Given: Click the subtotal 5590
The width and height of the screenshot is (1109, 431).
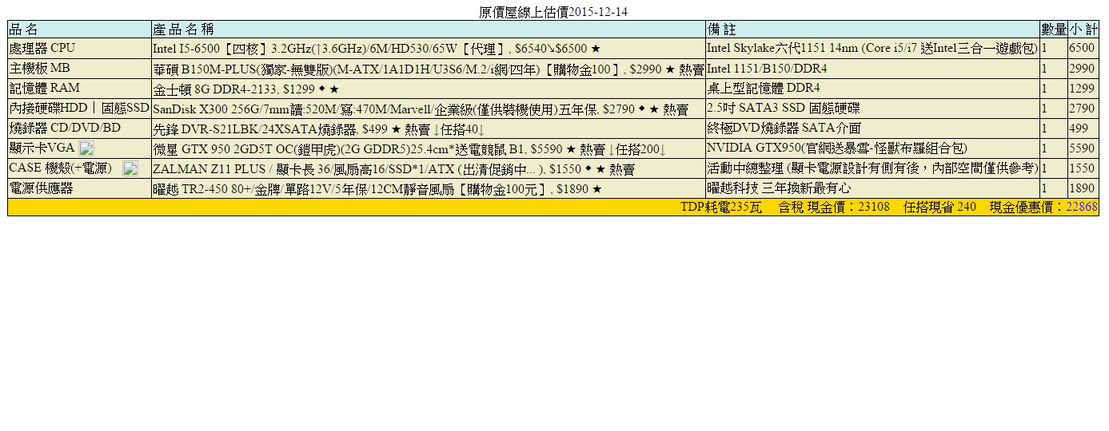Looking at the screenshot, I should click(1082, 148).
